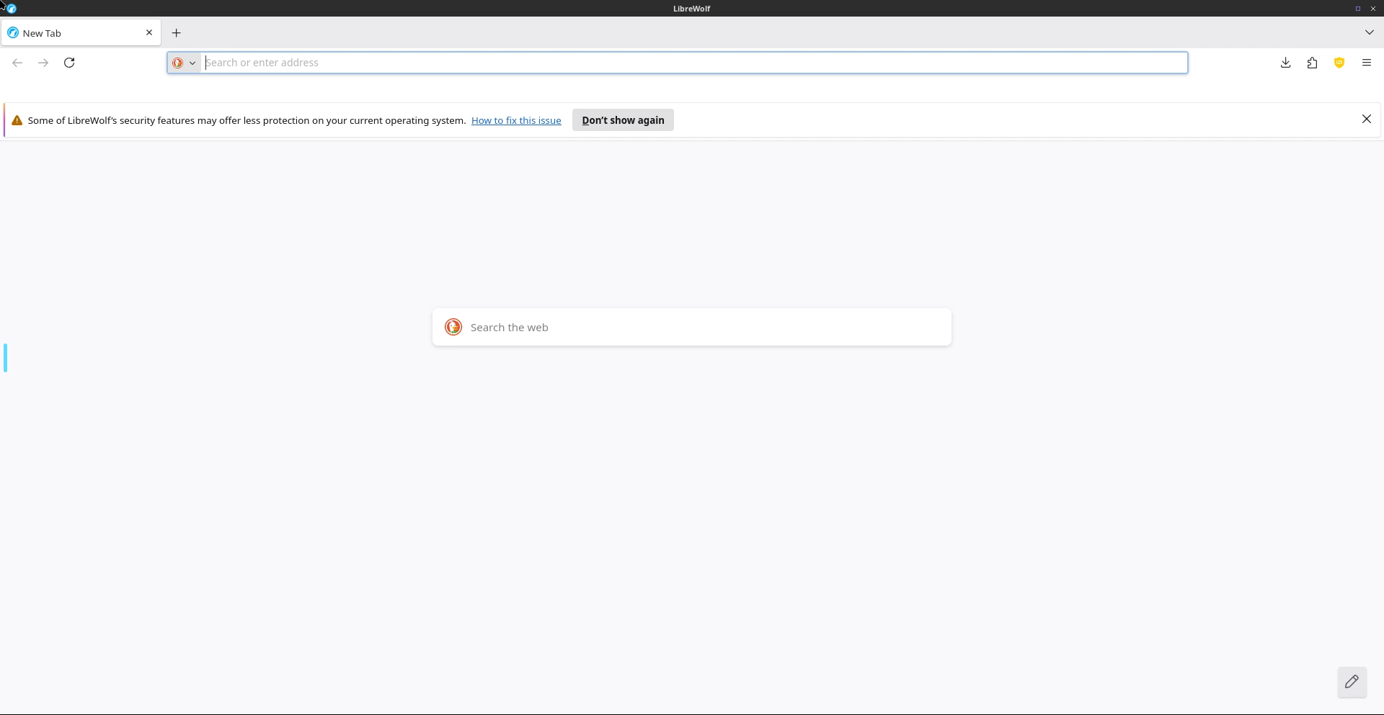Open the Extensions puzzle-piece icon
Screen dimensions: 1384x715
click(1312, 63)
